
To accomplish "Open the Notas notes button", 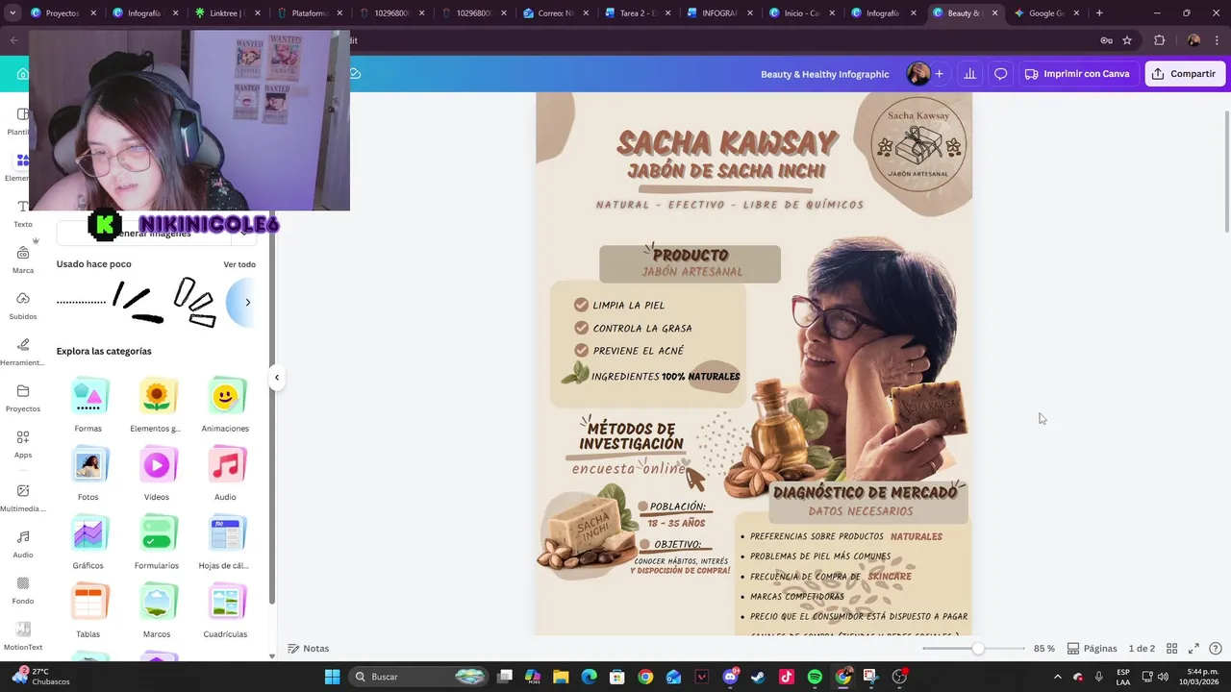I will tap(309, 649).
